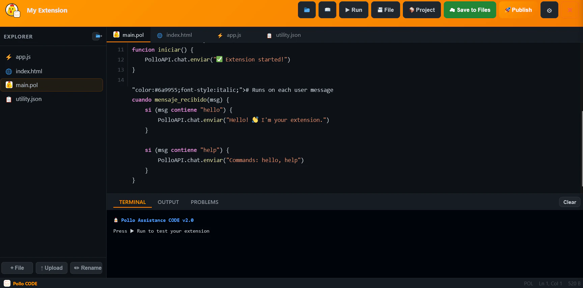Click the lightning icon on app.js tab
The height and width of the screenshot is (288, 583).
pyautogui.click(x=220, y=35)
